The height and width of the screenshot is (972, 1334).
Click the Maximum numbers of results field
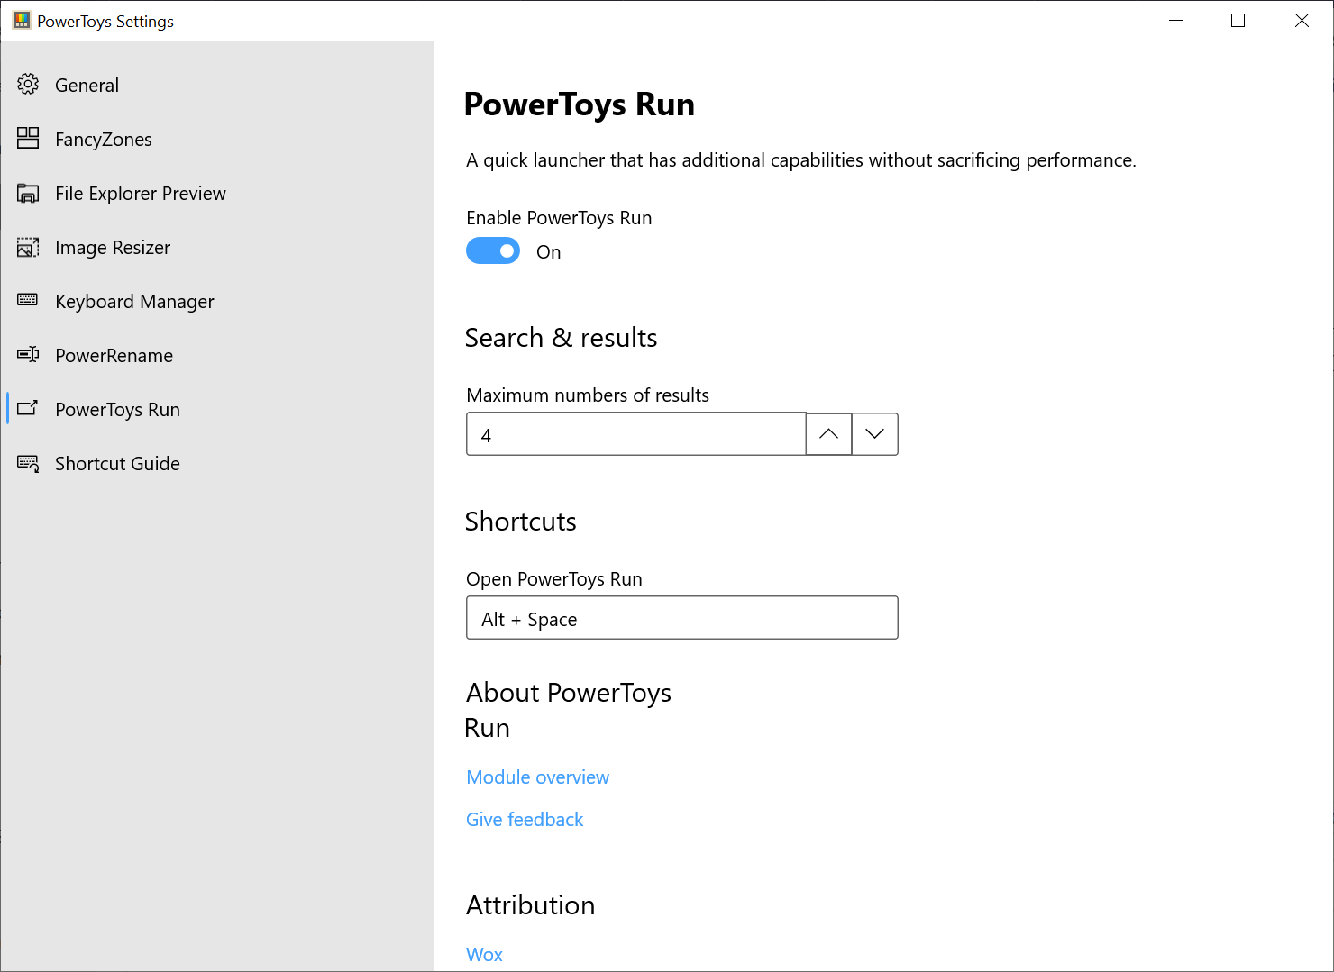(635, 434)
